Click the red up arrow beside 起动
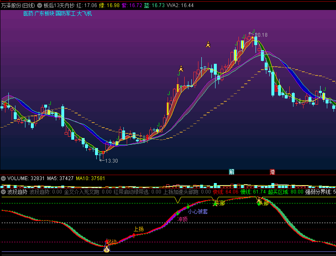This screenshot has height=256, width=336. 107,241
